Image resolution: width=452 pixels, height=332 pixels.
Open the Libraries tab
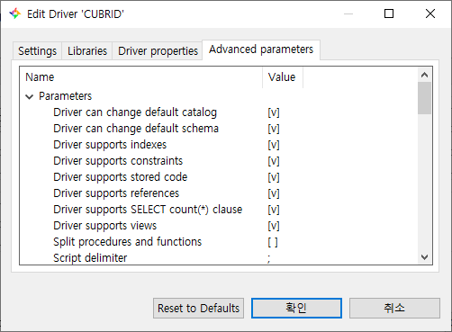87,51
